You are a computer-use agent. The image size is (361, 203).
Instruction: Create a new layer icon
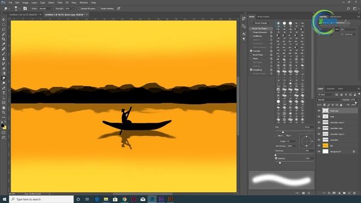pyautogui.click(x=349, y=193)
